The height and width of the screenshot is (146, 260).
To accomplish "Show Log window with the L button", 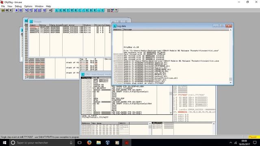I will [x=56, y=10].
